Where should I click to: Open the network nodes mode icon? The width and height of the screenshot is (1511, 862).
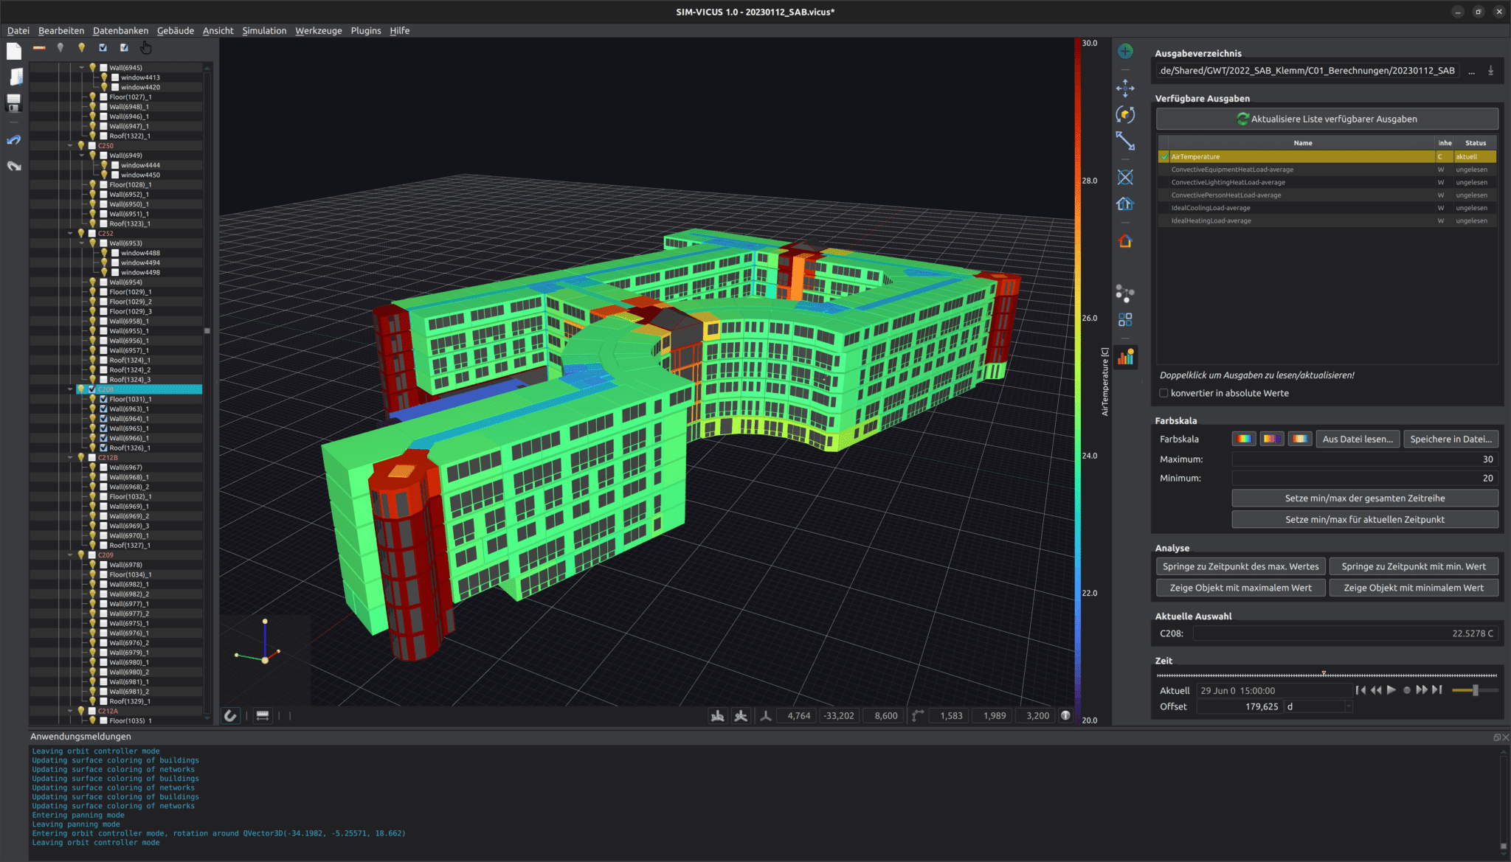pos(1125,293)
